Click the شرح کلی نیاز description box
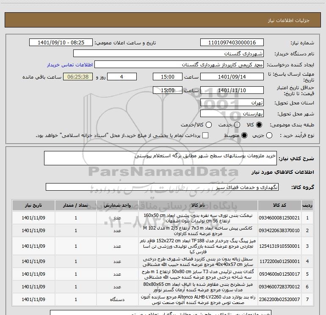 point(160,158)
